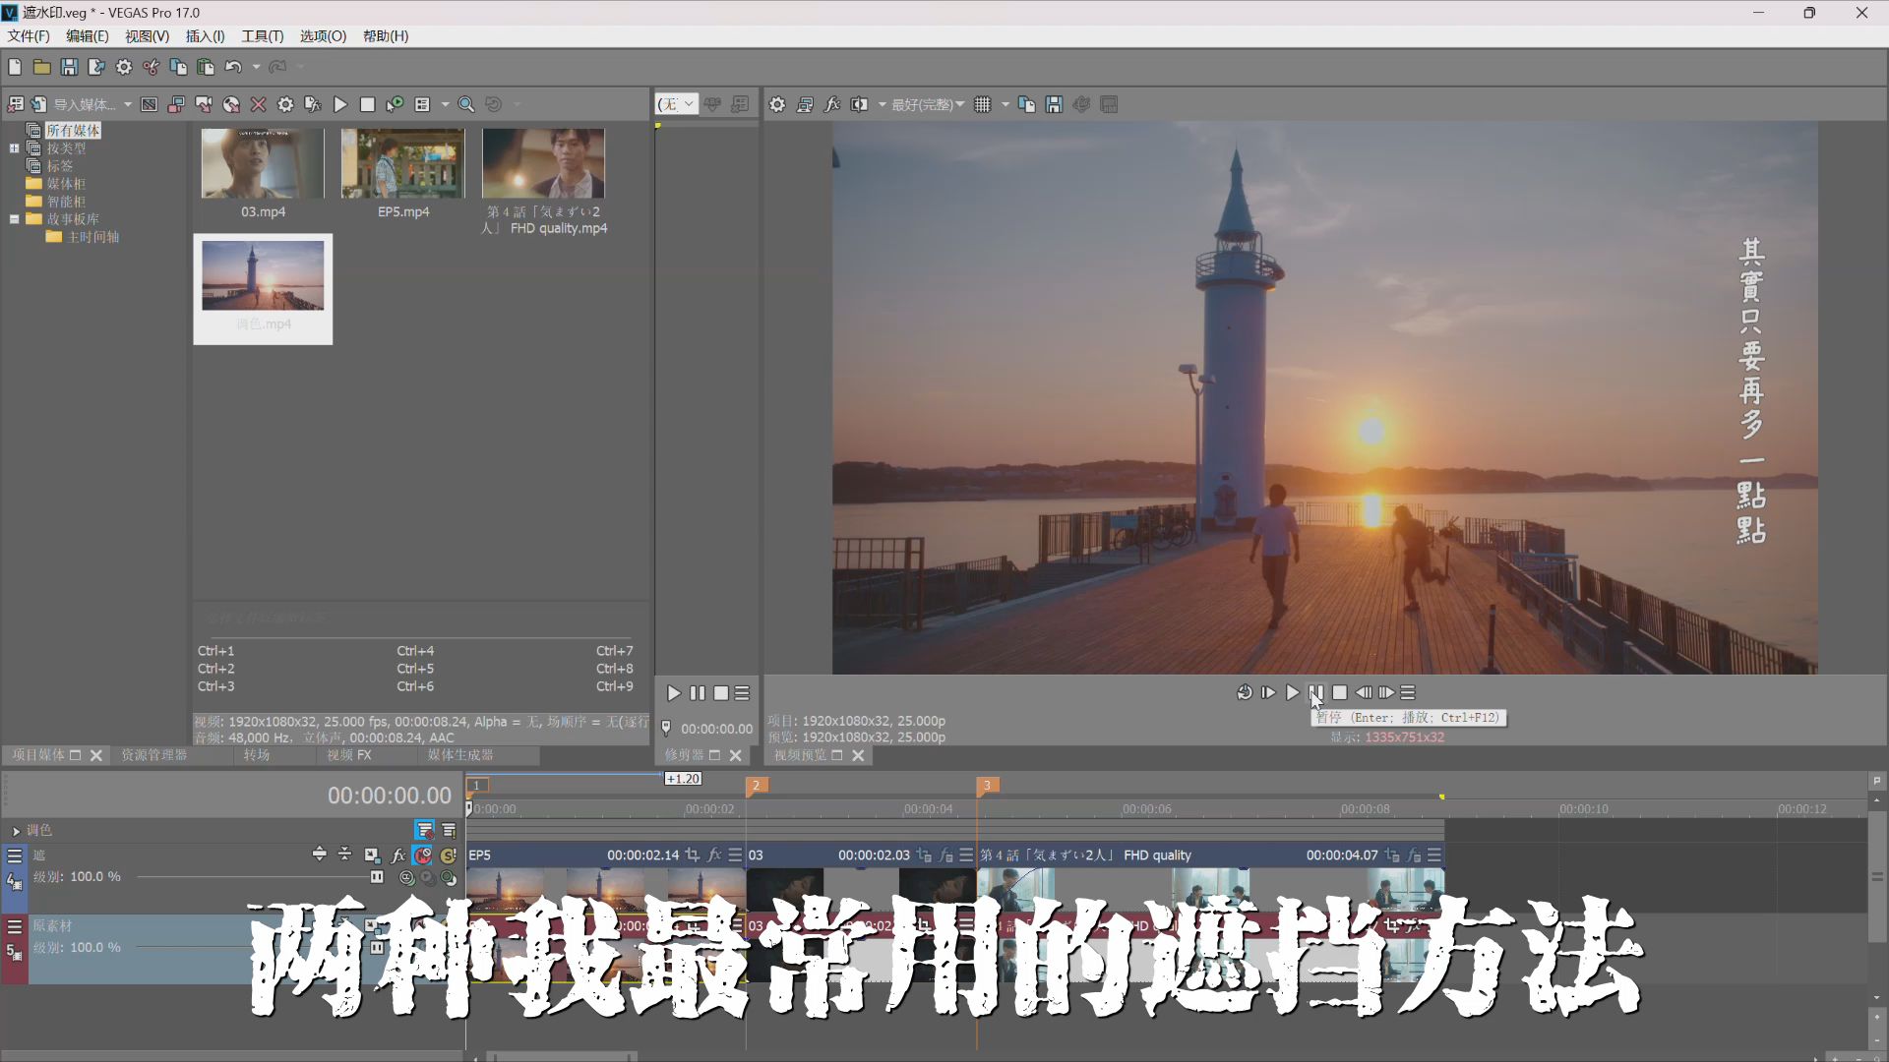
Task: Toggle Solo on track 4
Action: (x=448, y=855)
